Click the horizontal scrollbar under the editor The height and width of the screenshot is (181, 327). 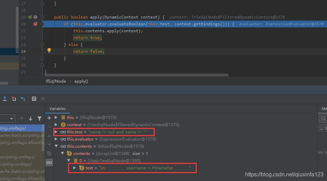pyautogui.click(x=137, y=75)
